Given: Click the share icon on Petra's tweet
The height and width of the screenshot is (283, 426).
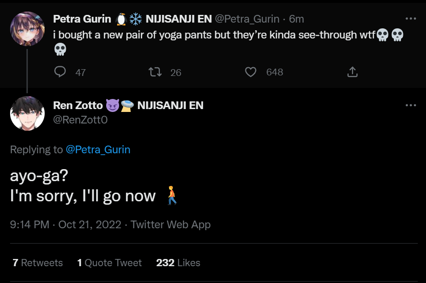Looking at the screenshot, I should click(352, 72).
